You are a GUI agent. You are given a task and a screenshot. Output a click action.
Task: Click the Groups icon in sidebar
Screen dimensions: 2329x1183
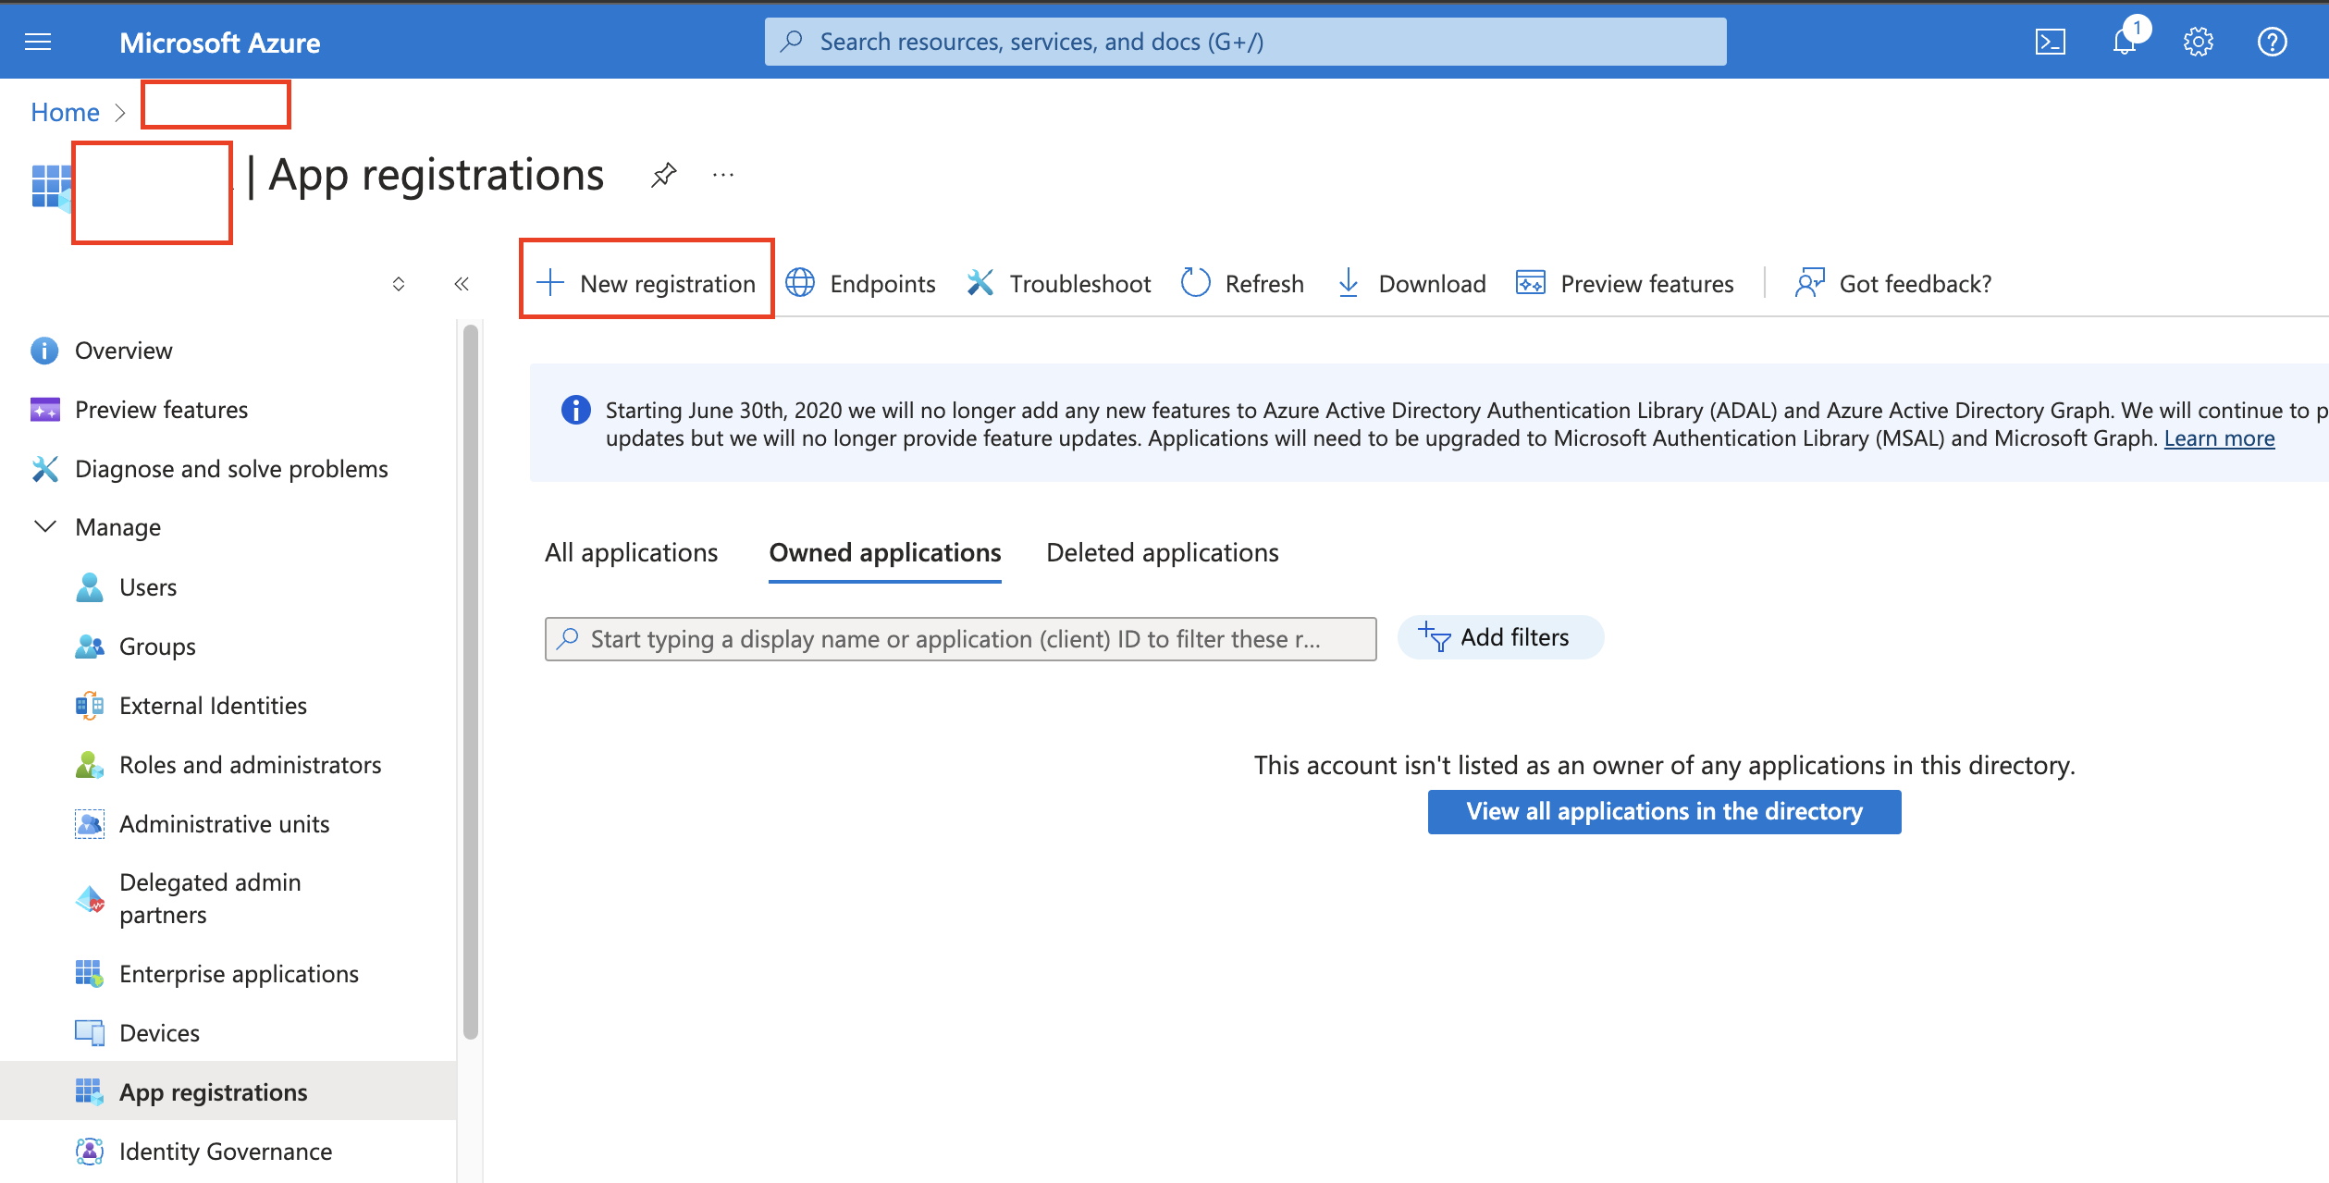(89, 647)
